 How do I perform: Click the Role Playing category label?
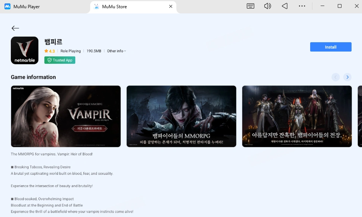click(x=70, y=51)
